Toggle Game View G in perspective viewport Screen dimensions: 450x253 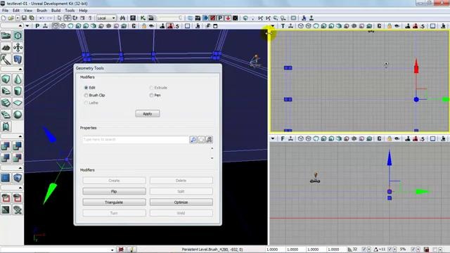(134, 26)
